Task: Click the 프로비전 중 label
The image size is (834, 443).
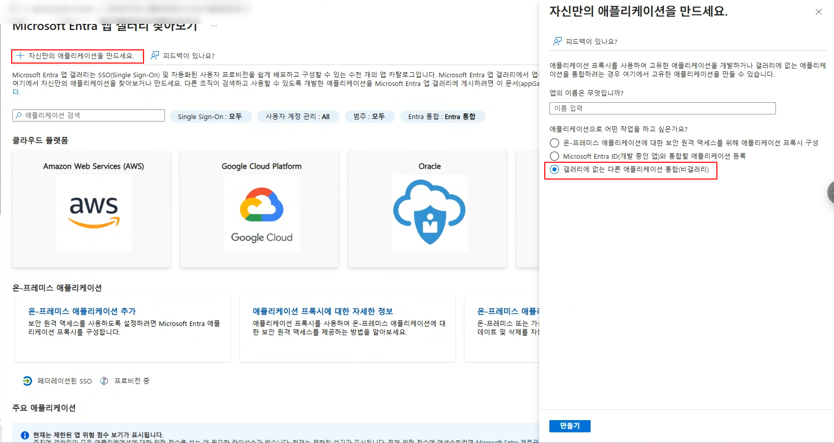Action: [132, 381]
